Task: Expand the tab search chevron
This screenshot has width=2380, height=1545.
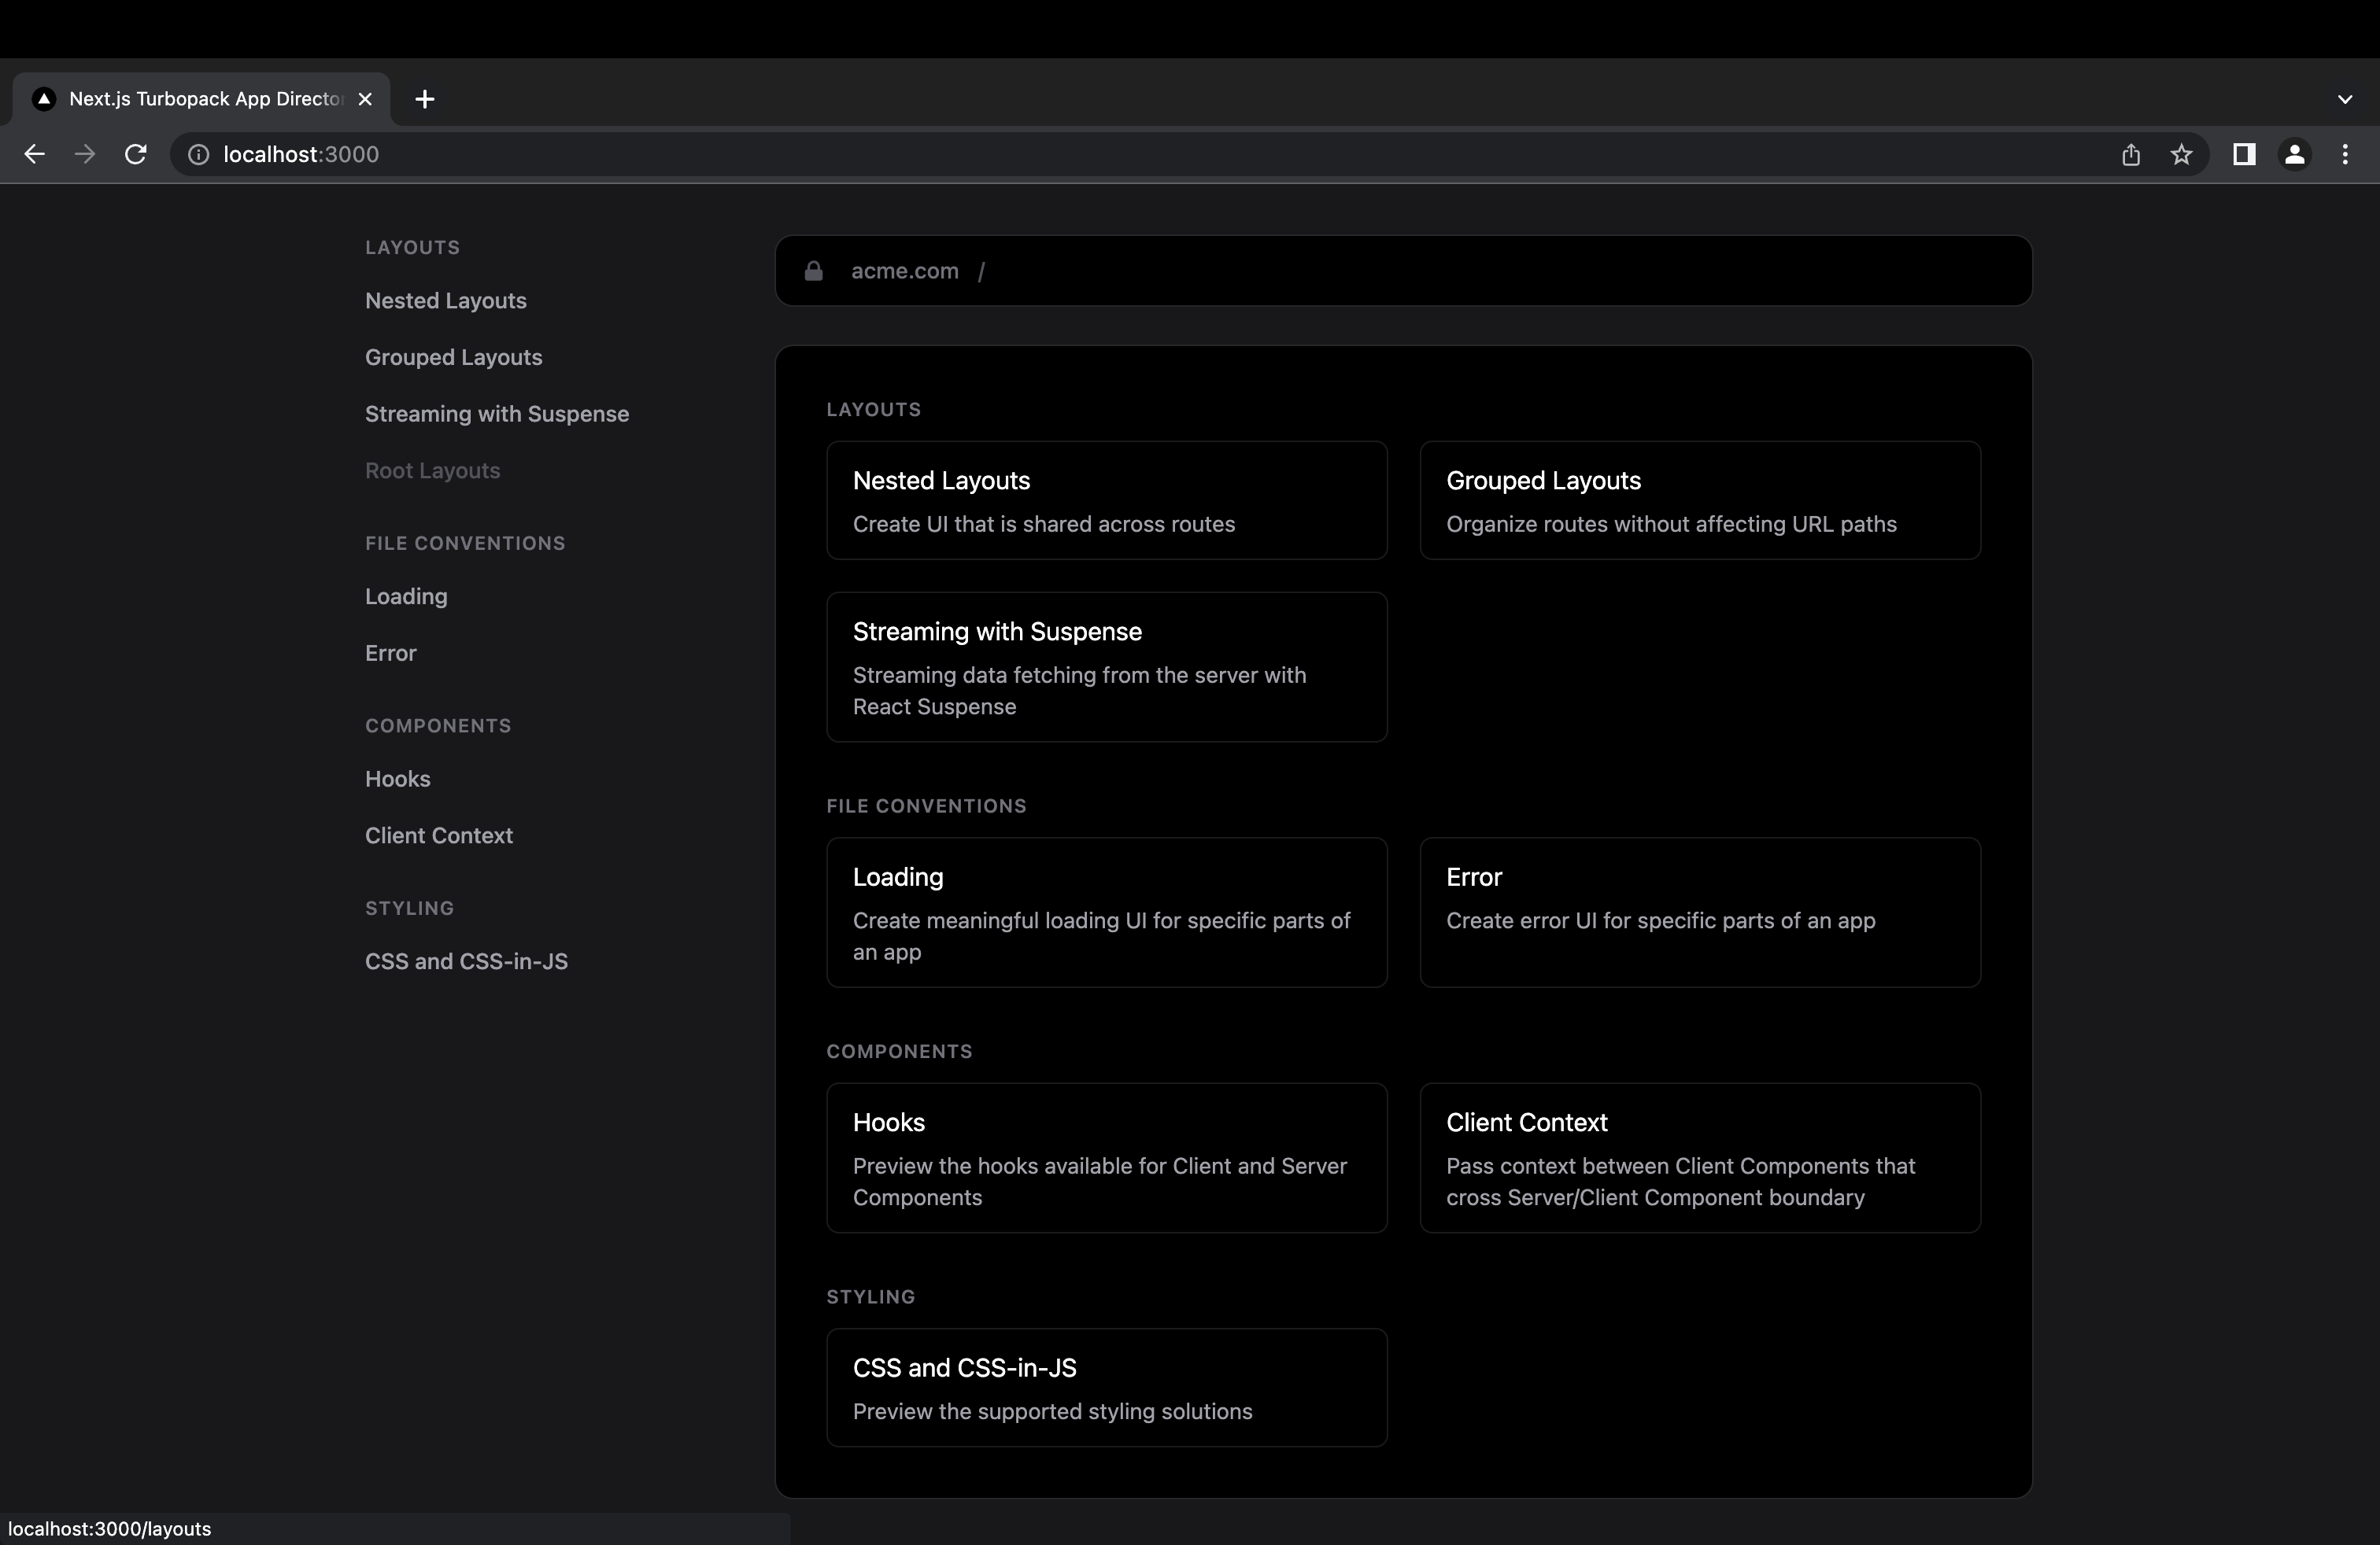Action: pyautogui.click(x=2345, y=99)
